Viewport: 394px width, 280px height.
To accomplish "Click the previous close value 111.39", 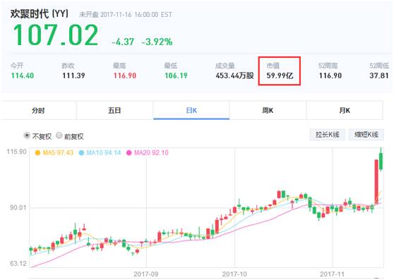I will click(73, 75).
